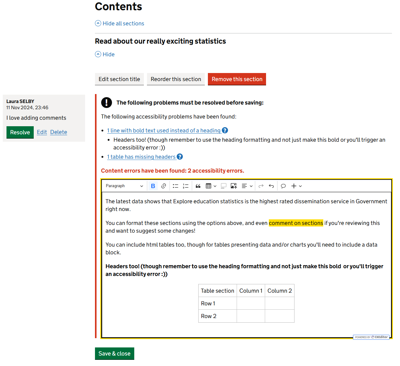
Task: Open help for missing table headers
Action: pos(180,157)
